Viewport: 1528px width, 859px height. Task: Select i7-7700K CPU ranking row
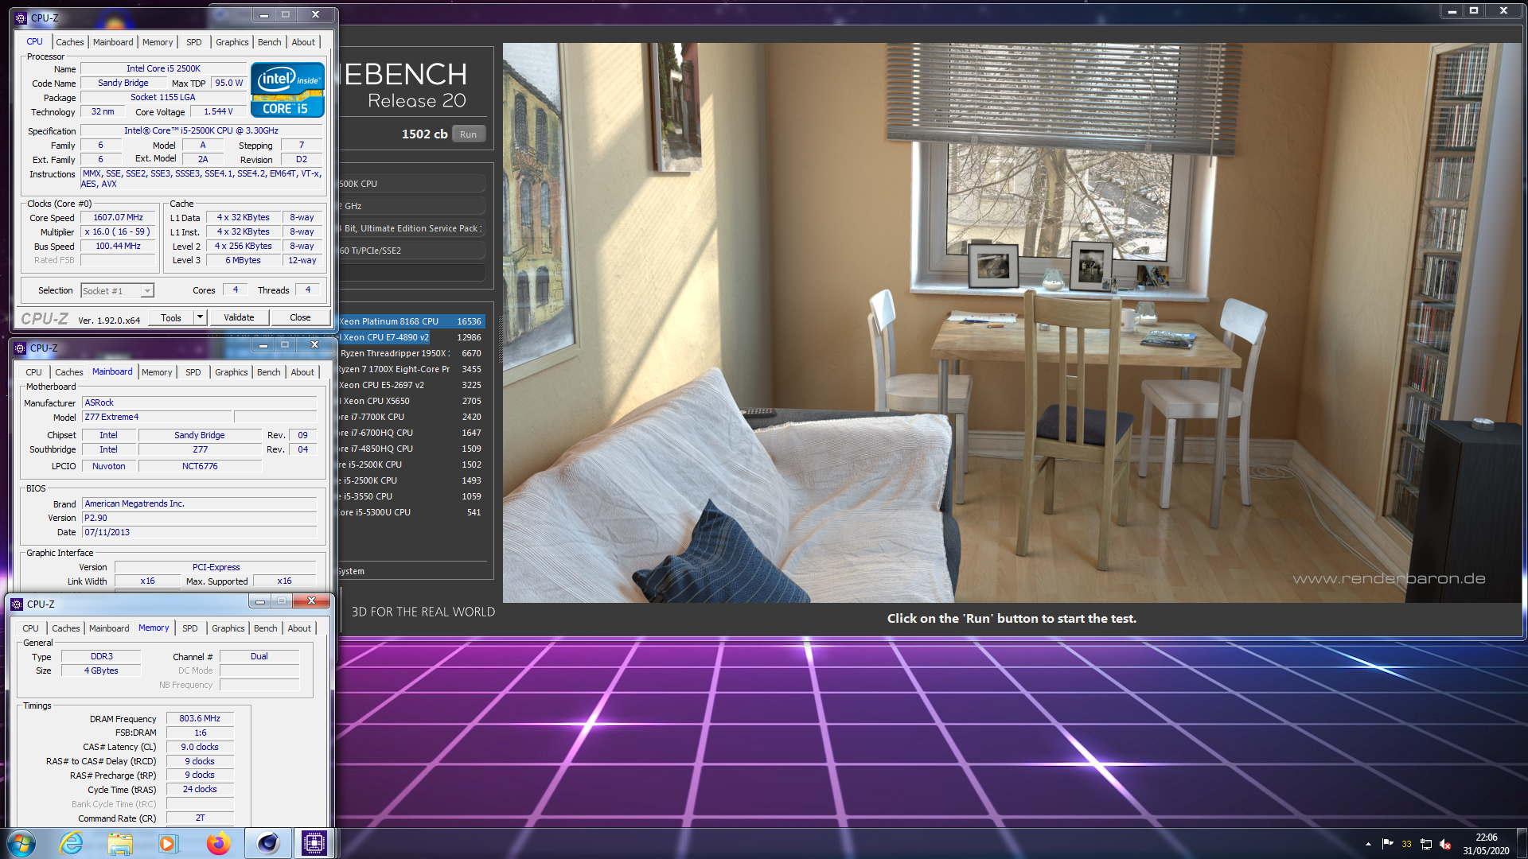tap(411, 417)
